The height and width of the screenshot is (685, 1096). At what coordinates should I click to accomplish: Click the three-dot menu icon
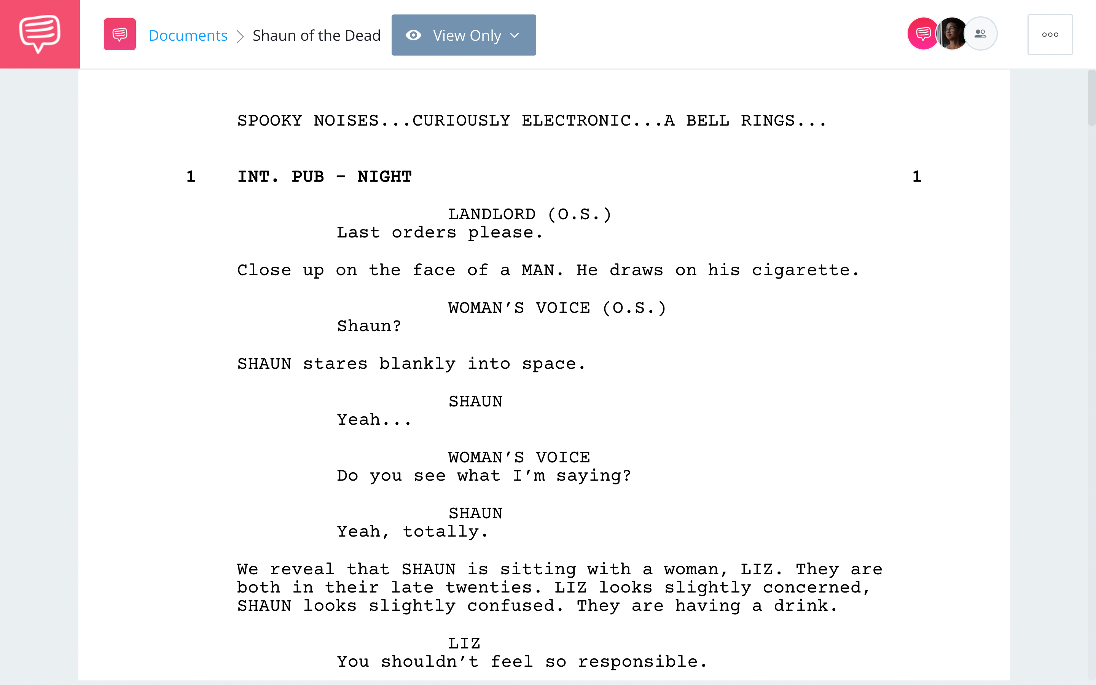click(x=1050, y=35)
